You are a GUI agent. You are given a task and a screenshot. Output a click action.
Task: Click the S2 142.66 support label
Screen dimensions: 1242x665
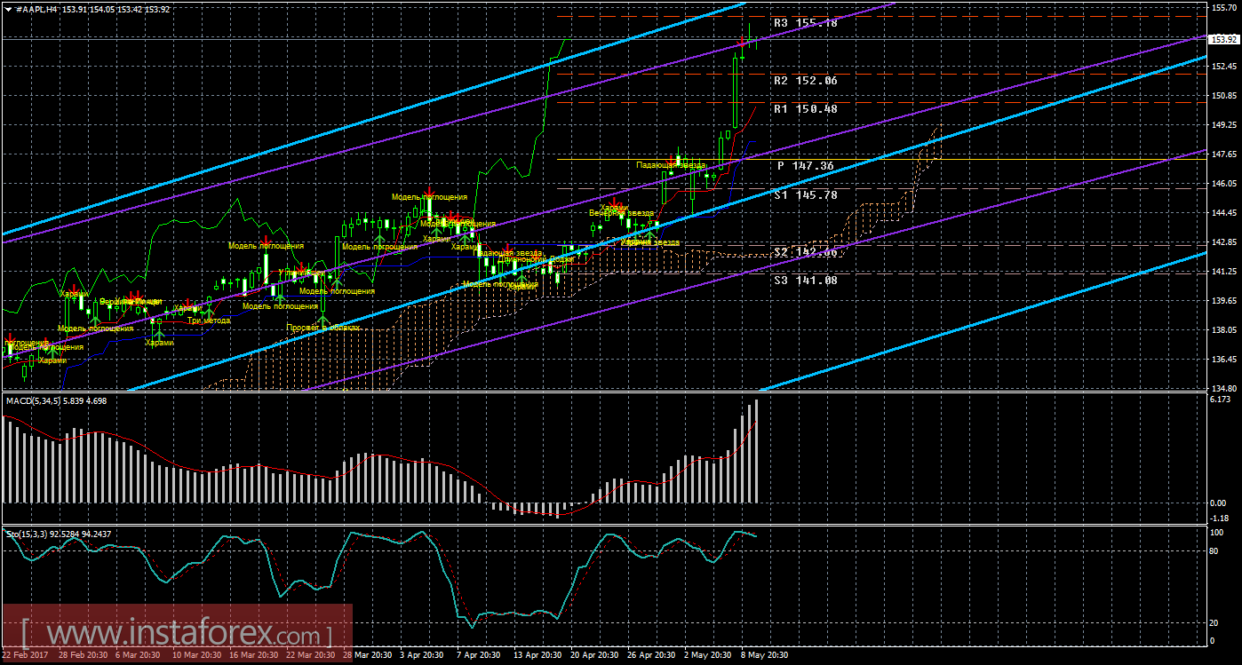click(x=806, y=251)
